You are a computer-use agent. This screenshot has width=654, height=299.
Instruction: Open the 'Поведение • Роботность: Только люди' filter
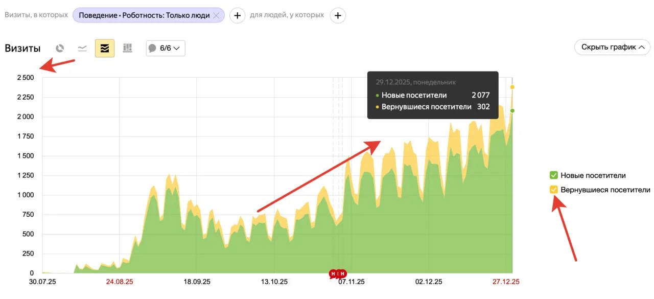coord(144,15)
